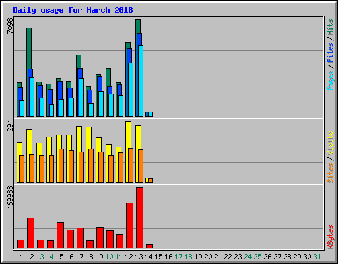This screenshot has width=338, height=264.
Task: Click day 16 on the x-axis
Action: pyautogui.click(x=168, y=257)
